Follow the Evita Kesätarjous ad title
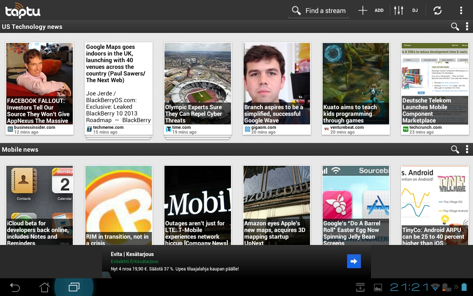 (x=132, y=254)
